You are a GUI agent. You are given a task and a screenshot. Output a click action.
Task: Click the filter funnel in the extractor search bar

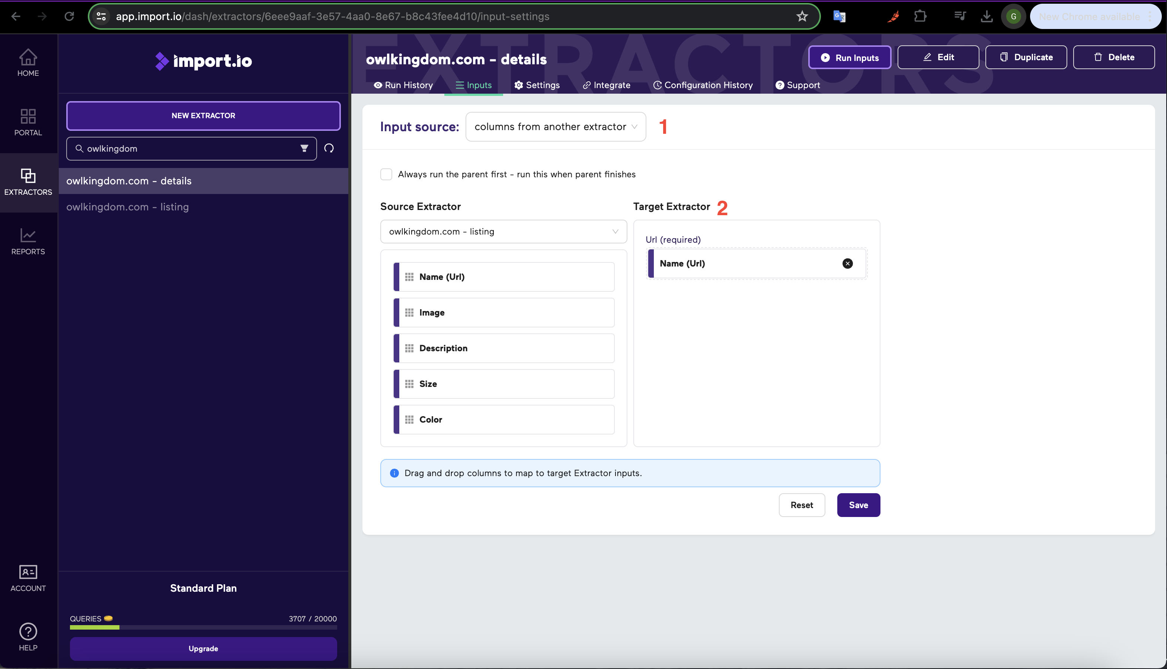(304, 148)
